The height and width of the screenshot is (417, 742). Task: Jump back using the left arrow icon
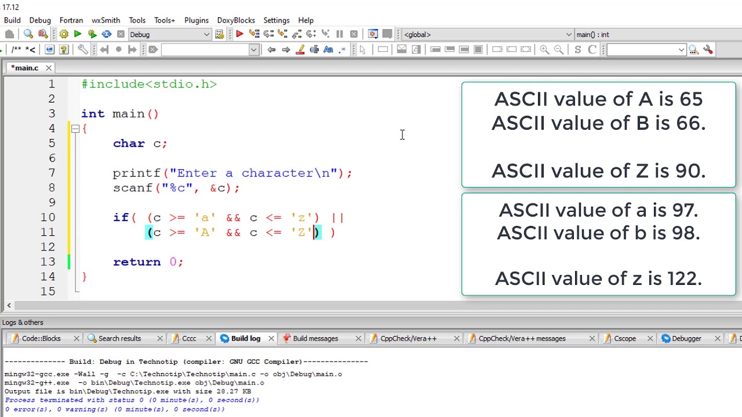tap(271, 50)
